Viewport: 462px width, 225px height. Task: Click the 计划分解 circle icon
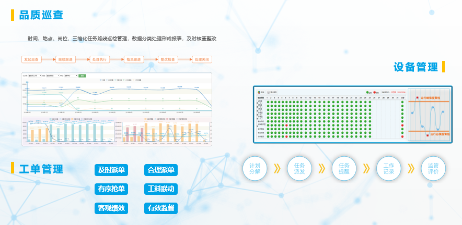[255, 168]
